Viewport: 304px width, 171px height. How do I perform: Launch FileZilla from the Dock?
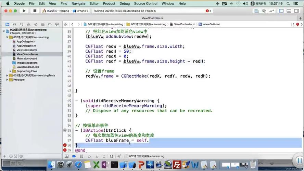click(x=177, y=165)
